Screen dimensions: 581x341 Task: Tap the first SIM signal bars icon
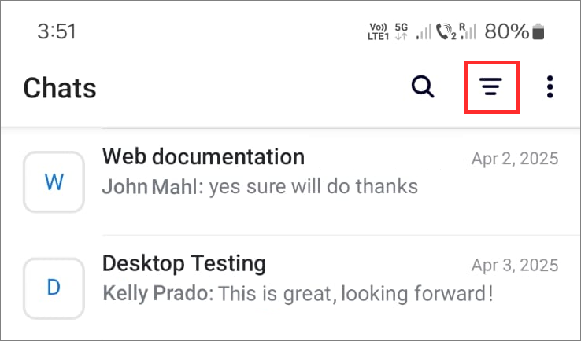point(424,31)
